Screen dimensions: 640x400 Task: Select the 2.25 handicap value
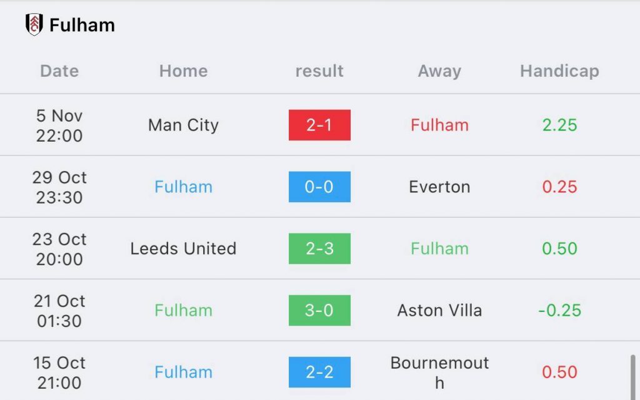coord(559,125)
